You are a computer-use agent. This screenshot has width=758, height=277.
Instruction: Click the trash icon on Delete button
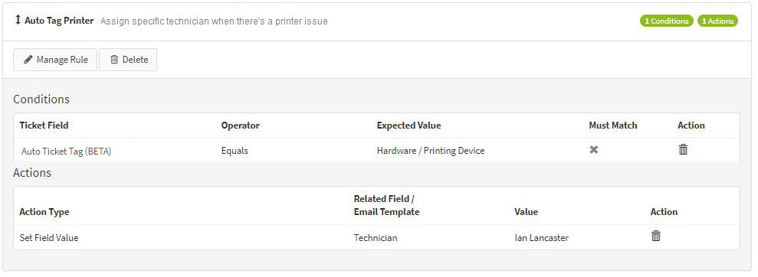[114, 60]
